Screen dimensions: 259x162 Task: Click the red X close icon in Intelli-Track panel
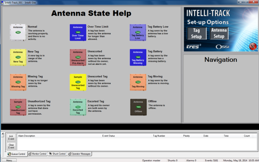pyautogui.click(x=253, y=46)
